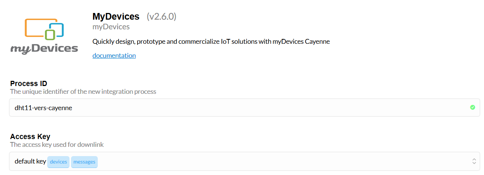
Task: Click the gray myDevices subtitle text
Action: [111, 27]
